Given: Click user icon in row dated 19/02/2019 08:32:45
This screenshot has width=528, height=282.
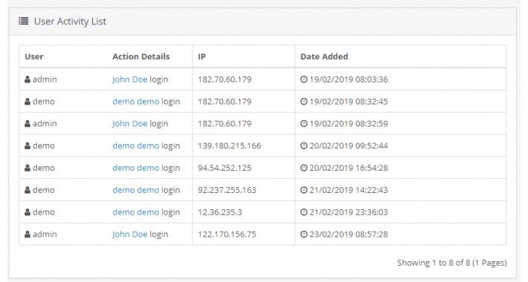Looking at the screenshot, I should click(28, 102).
